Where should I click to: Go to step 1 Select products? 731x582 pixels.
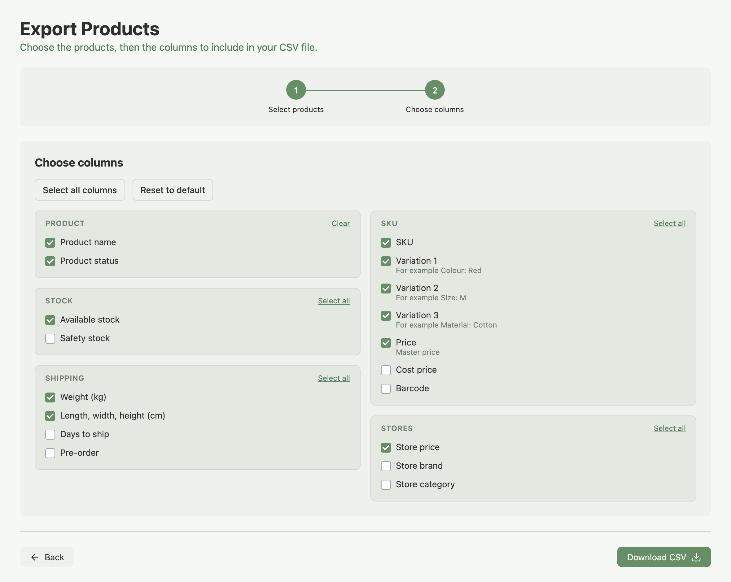coord(296,90)
